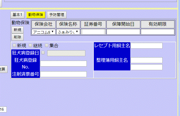Click the field showing 16

(x=3, y=109)
